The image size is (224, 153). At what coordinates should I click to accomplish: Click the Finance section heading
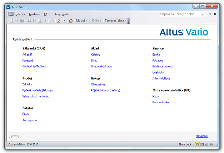click(x=158, y=49)
